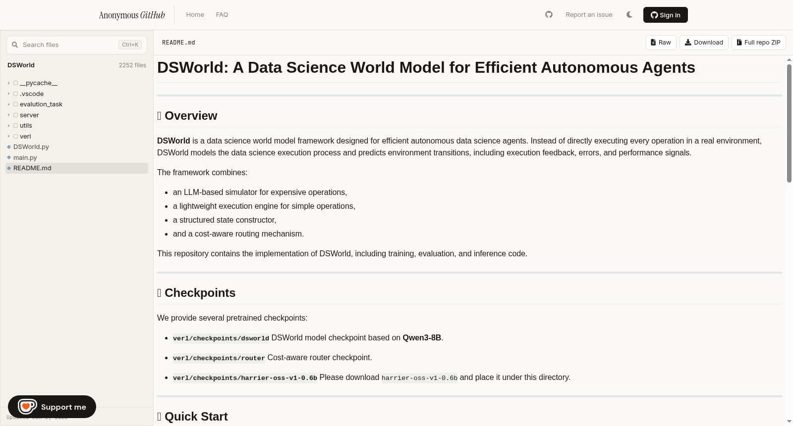Click the "a structured state constructor" bullet
The height and width of the screenshot is (426, 793).
(225, 220)
